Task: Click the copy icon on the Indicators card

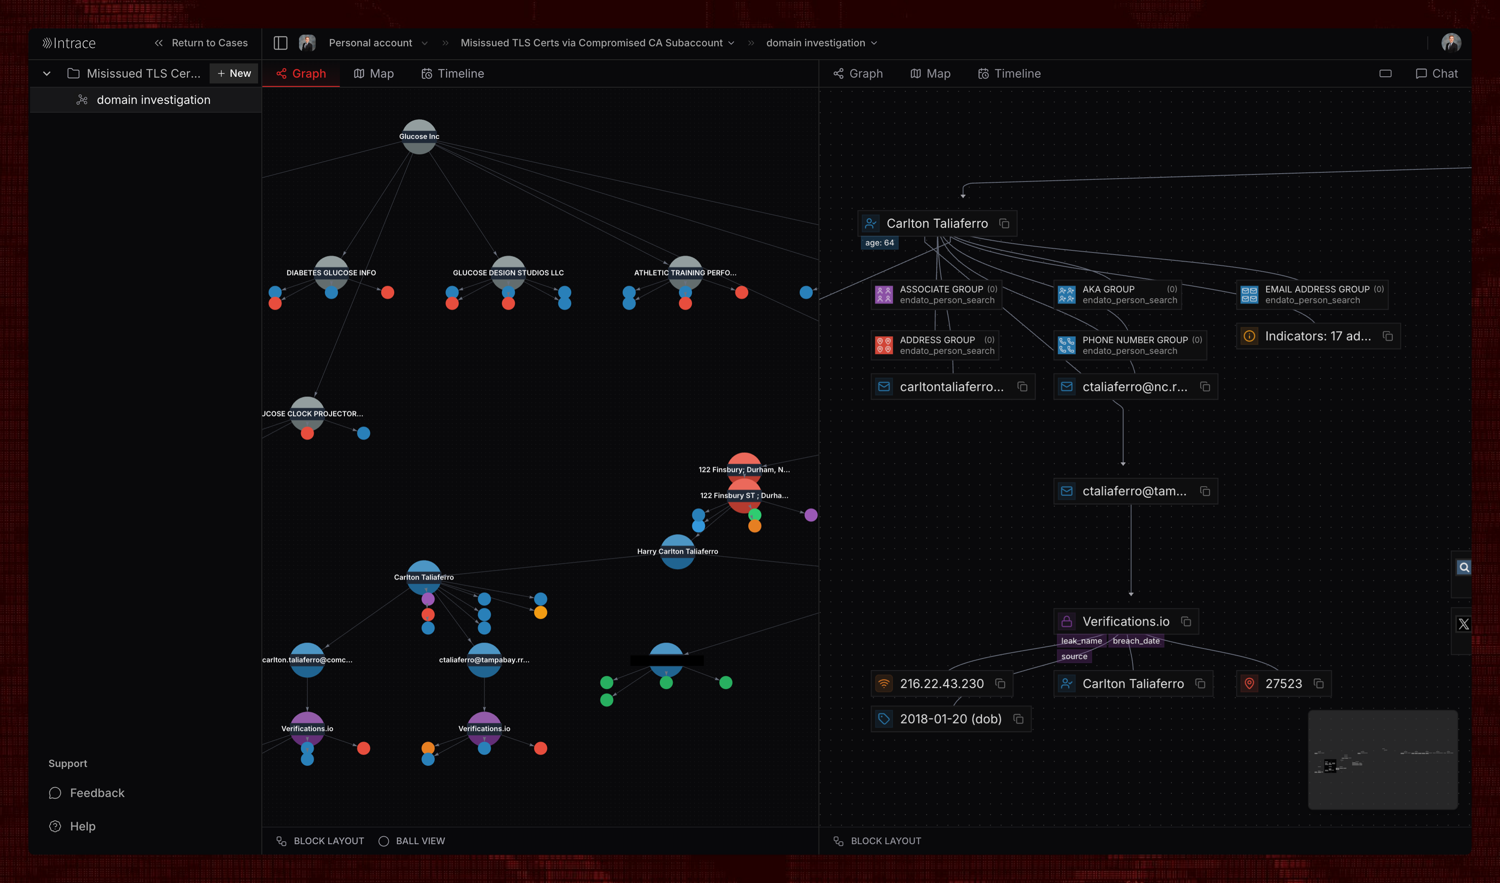Action: click(x=1389, y=336)
